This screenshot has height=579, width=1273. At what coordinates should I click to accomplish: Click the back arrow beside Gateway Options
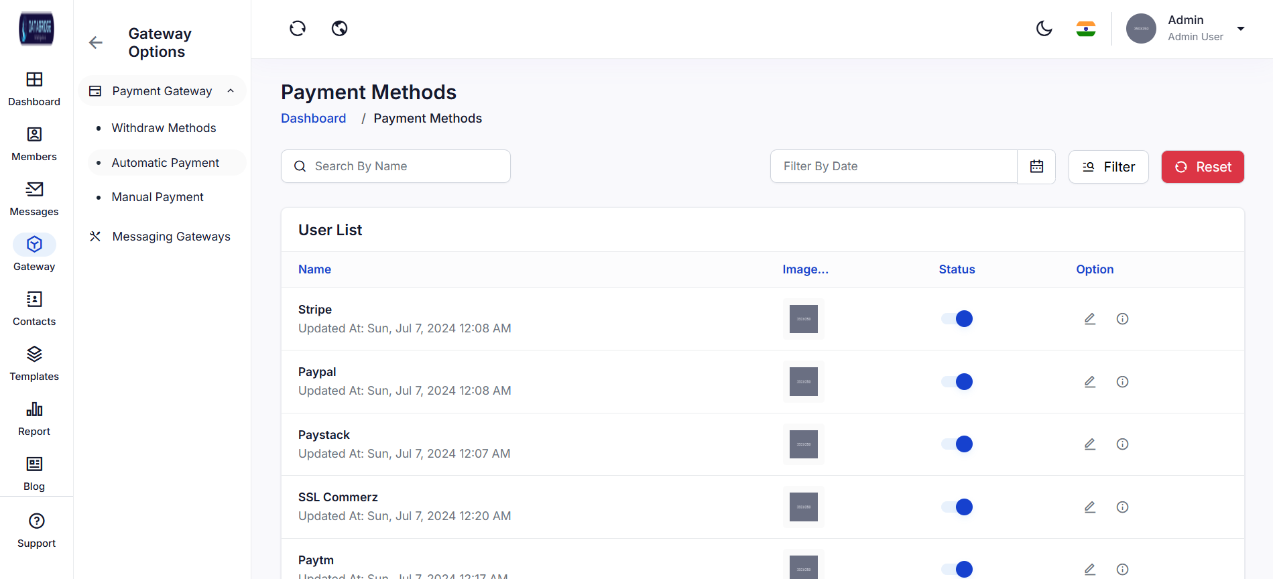(96, 43)
